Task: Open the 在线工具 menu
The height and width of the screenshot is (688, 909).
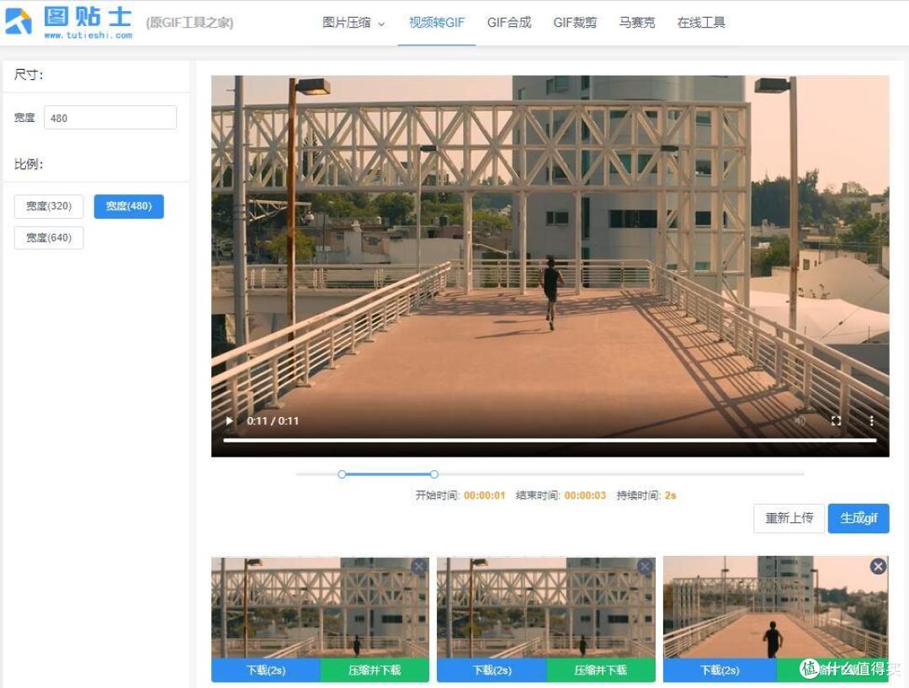Action: 701,23
